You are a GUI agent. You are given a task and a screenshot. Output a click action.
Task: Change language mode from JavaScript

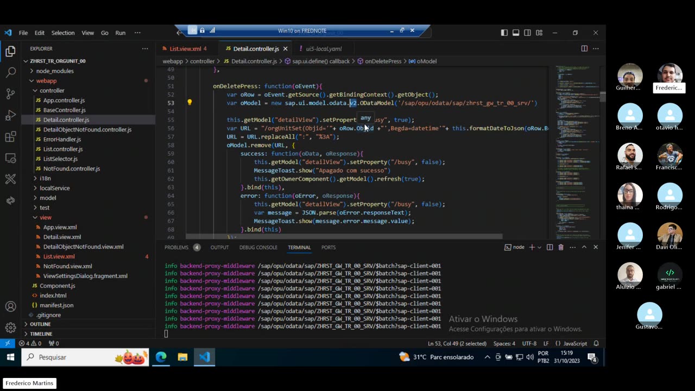point(575,343)
